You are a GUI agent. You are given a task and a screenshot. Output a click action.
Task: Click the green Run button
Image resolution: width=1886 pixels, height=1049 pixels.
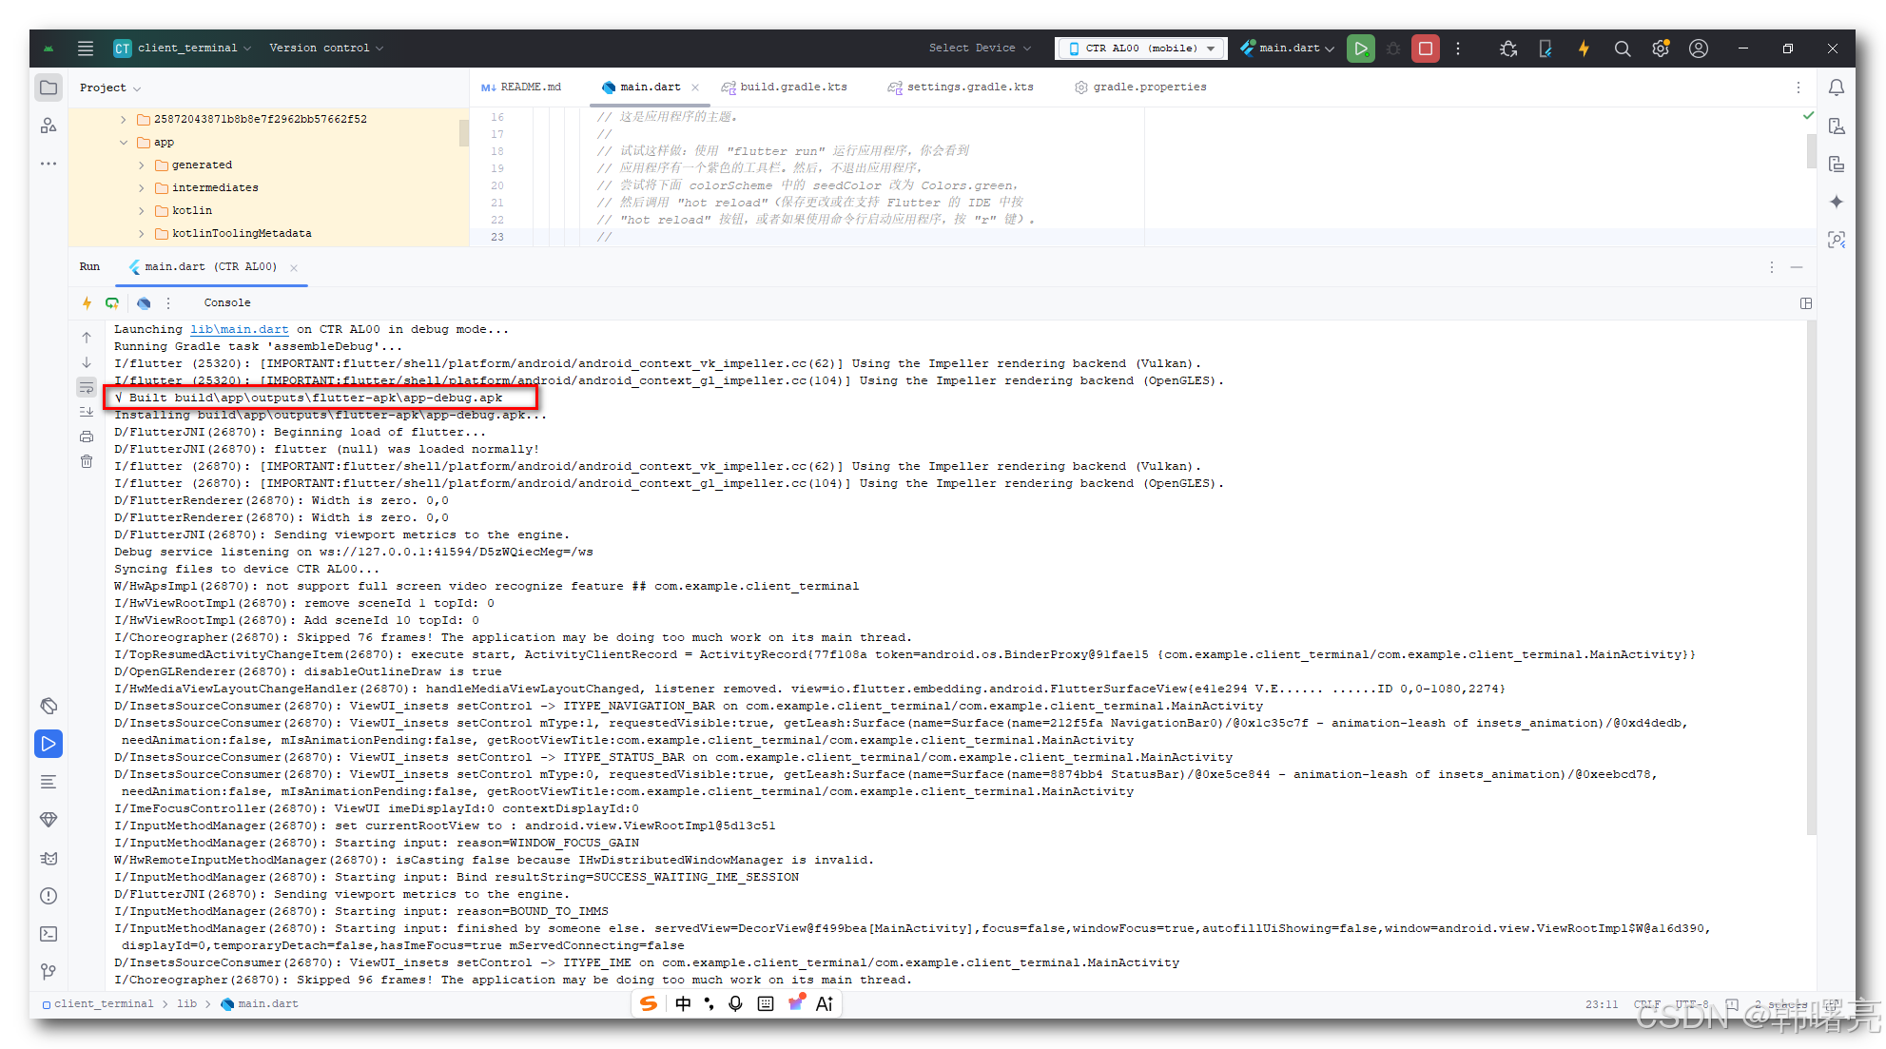(1361, 48)
